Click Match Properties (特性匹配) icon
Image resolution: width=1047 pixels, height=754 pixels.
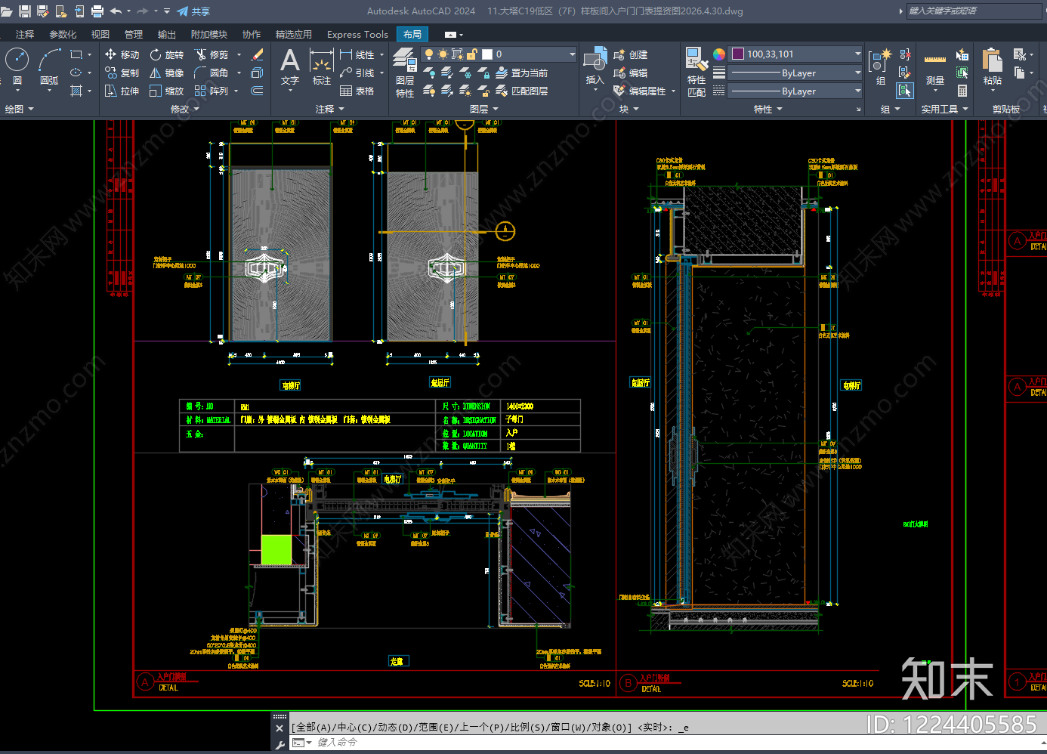click(696, 72)
